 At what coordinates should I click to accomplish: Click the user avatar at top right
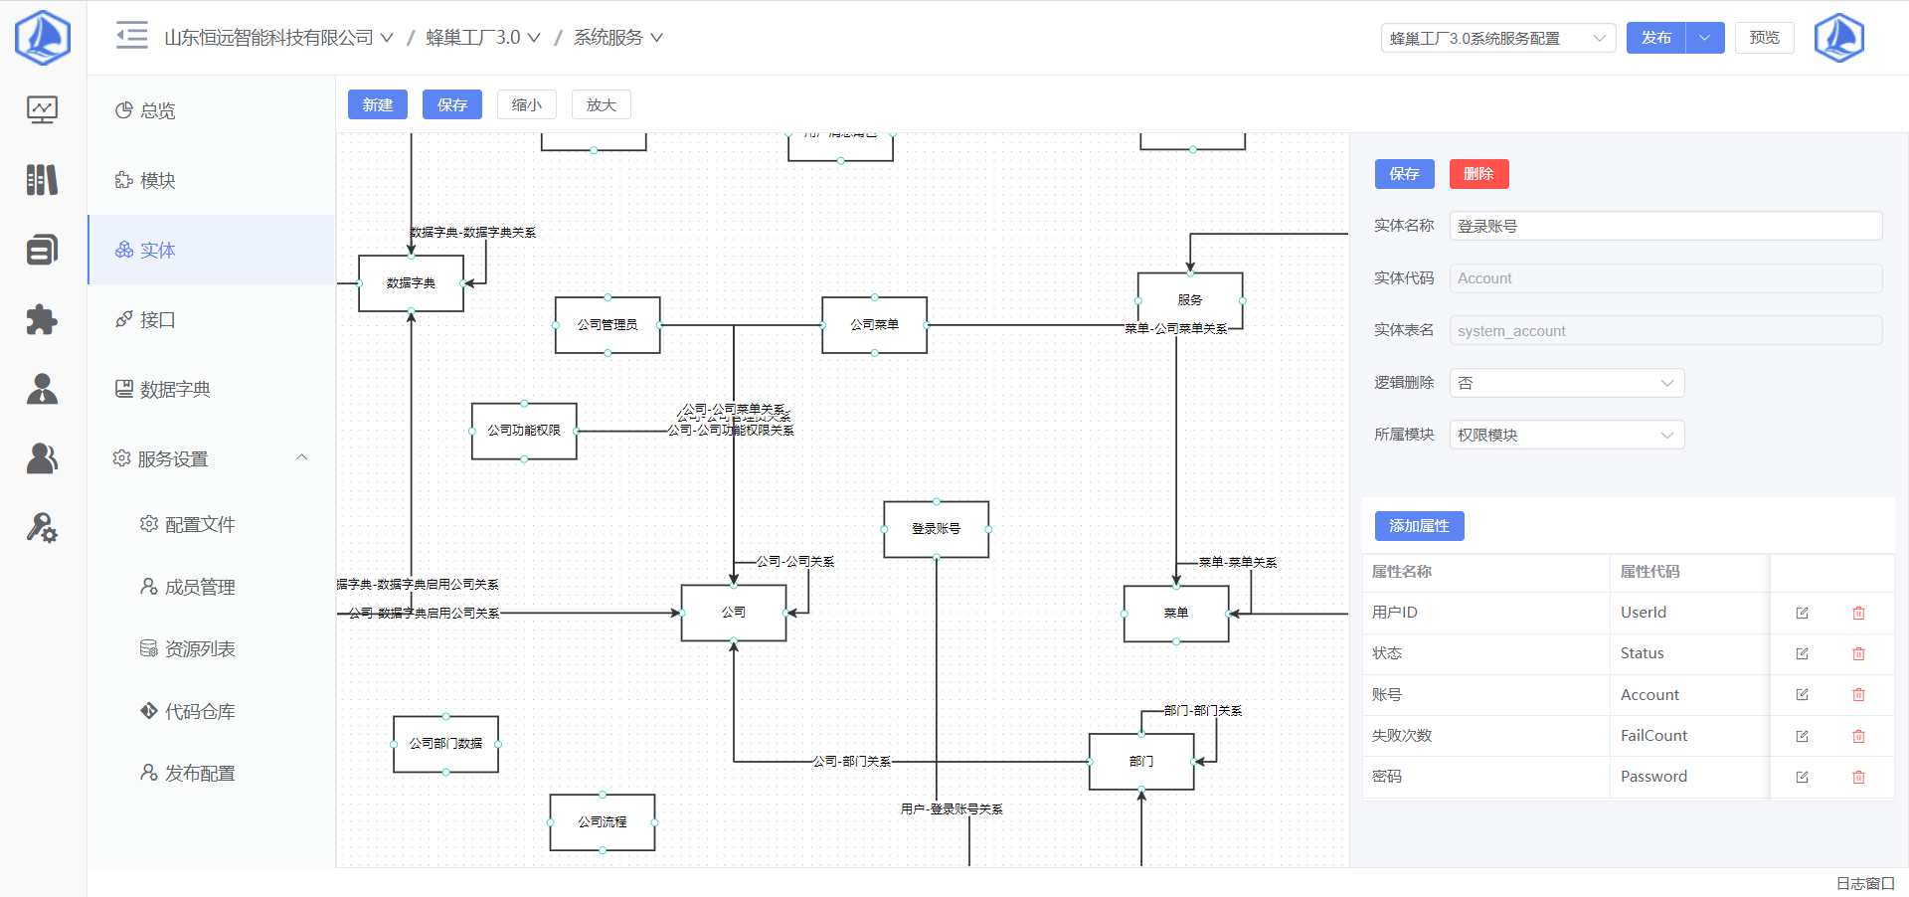click(1838, 38)
